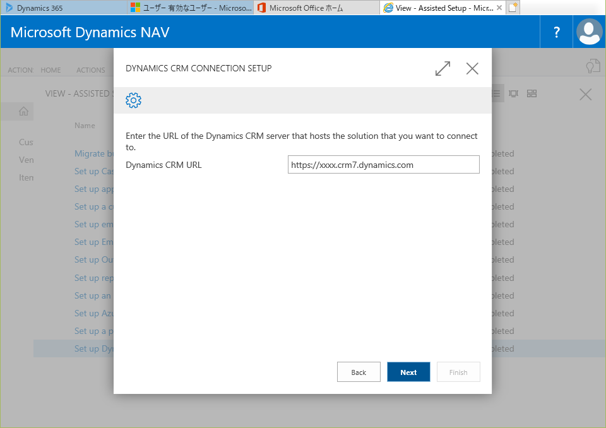Image resolution: width=606 pixels, height=428 pixels.
Task: Click Cus... in the left navigation
Action: coord(26,142)
